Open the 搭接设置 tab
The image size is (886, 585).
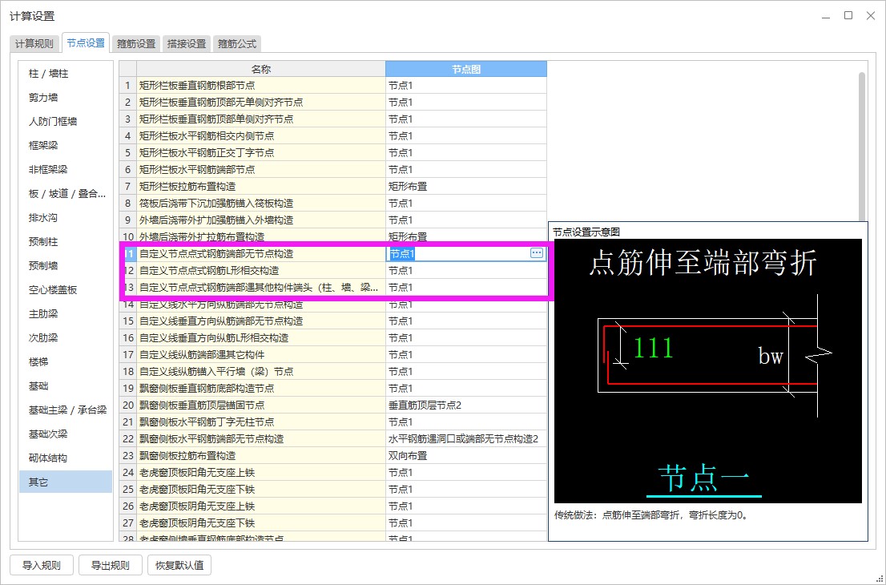pos(186,43)
